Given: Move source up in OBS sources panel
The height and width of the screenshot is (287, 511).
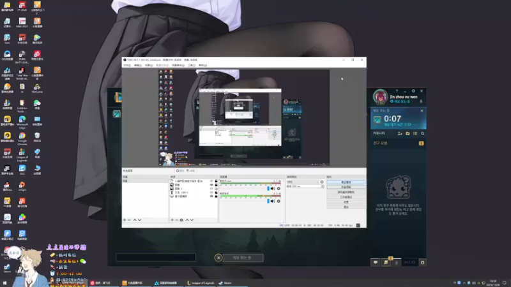Looking at the screenshot, I should (x=187, y=220).
